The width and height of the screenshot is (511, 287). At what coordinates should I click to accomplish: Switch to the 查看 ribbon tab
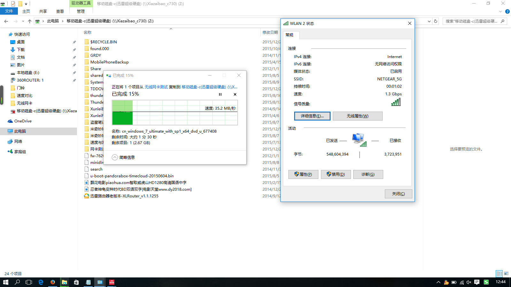pyautogui.click(x=60, y=11)
